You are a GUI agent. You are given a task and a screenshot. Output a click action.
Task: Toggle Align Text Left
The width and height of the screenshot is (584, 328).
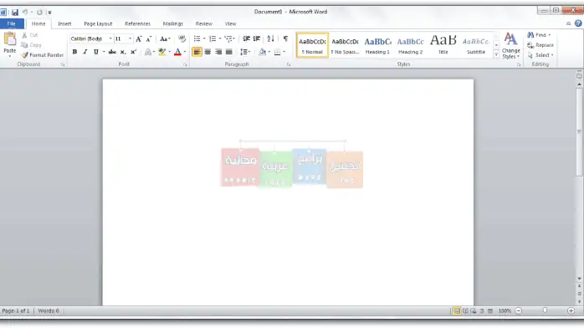pos(197,52)
